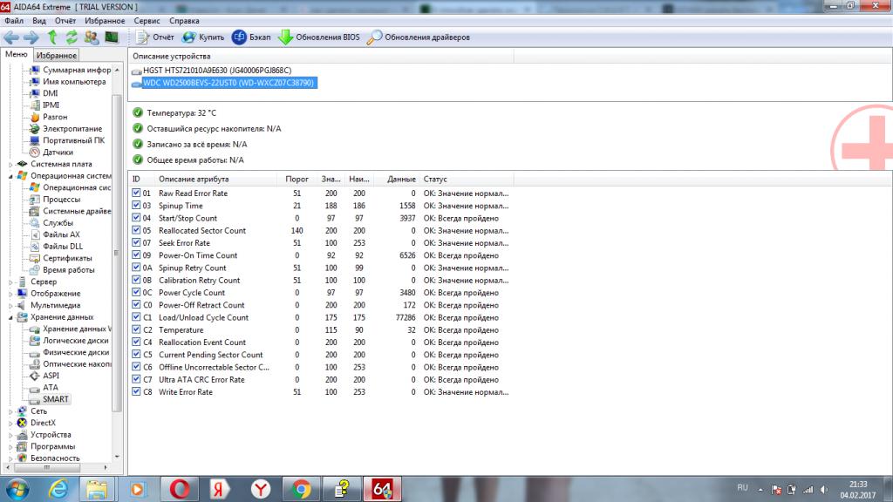Open the Файл menu
This screenshot has width=893, height=502.
point(14,21)
